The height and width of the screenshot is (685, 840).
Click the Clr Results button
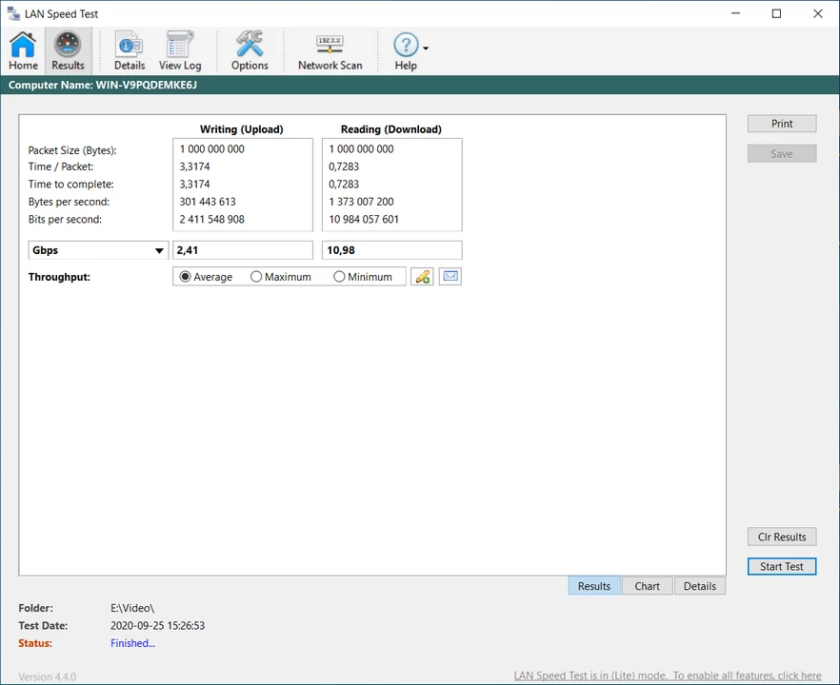(x=782, y=537)
